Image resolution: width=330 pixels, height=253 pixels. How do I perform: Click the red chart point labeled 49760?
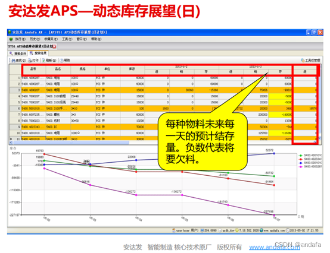pyautogui.click(x=44, y=154)
